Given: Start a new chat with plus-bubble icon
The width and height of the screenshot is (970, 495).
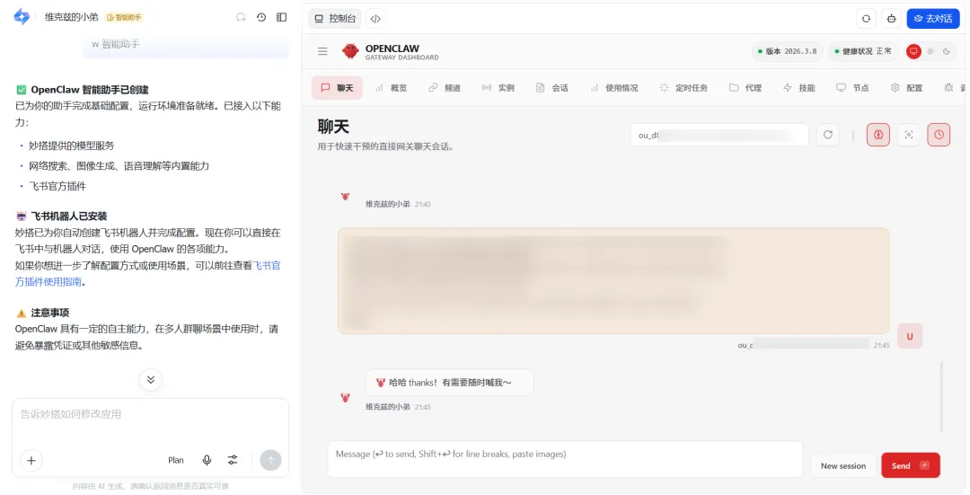Looking at the screenshot, I should (x=241, y=17).
